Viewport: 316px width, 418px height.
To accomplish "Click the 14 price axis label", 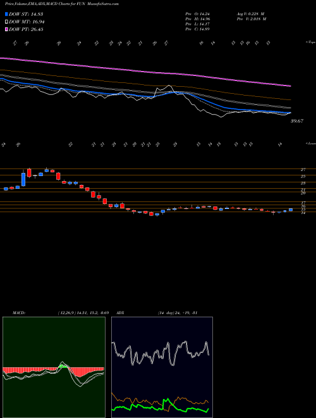I will [303, 213].
